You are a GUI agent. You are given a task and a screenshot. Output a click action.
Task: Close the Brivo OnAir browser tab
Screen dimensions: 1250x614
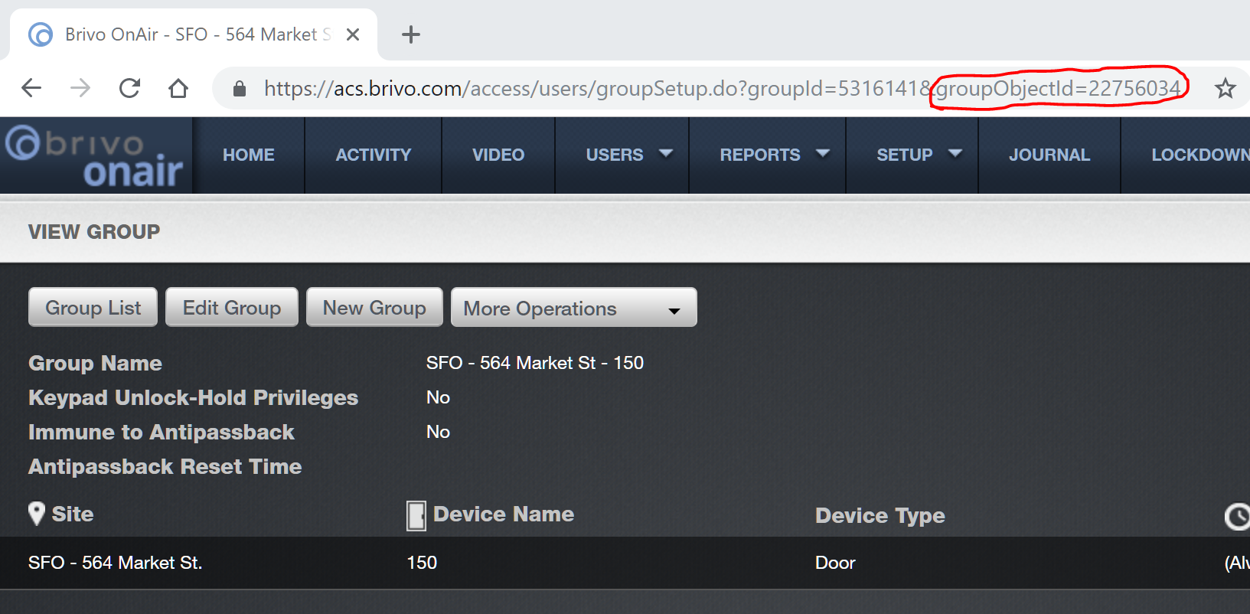(353, 34)
